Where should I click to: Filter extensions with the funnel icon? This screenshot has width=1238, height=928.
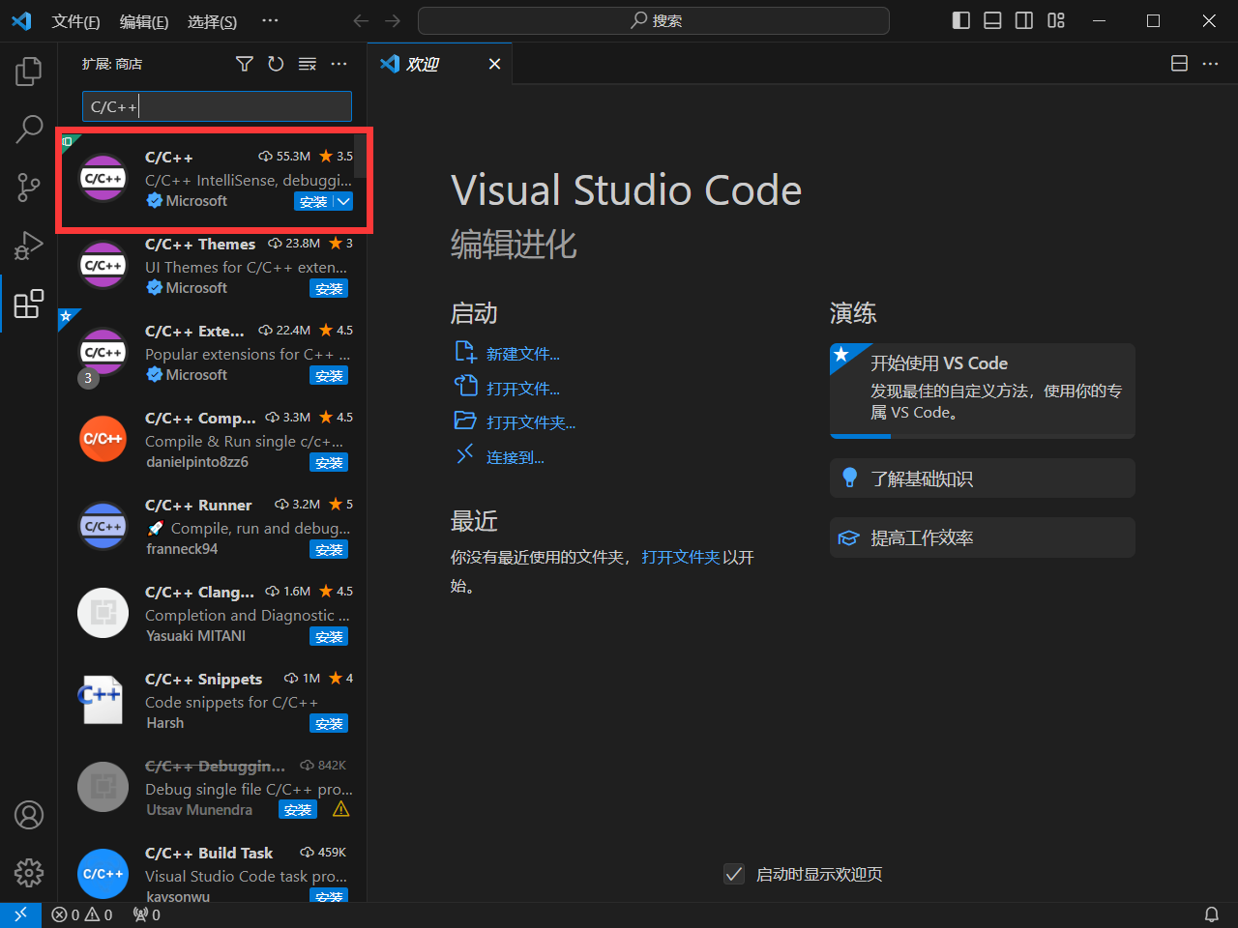click(245, 64)
